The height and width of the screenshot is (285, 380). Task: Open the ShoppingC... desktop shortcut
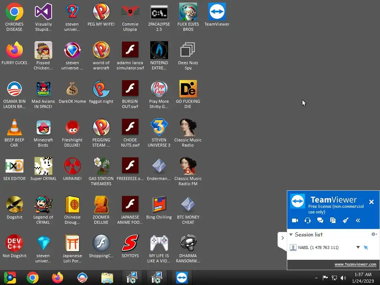[101, 246]
